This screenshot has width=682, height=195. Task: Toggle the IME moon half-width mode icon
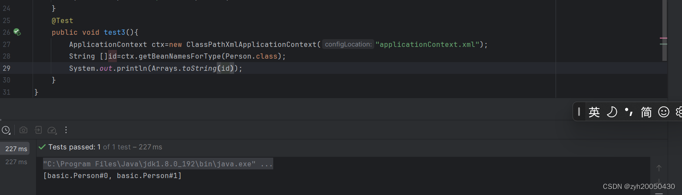(x=612, y=112)
